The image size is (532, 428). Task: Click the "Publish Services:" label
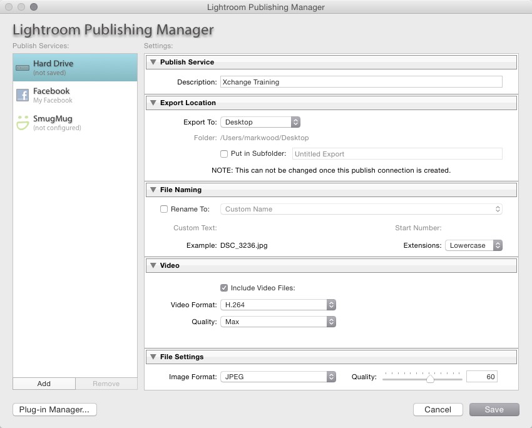point(41,46)
